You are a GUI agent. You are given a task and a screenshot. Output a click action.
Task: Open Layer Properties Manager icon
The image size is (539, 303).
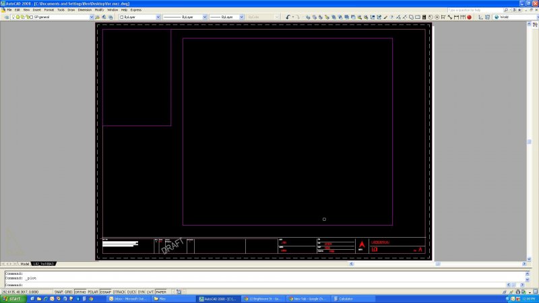[6, 17]
